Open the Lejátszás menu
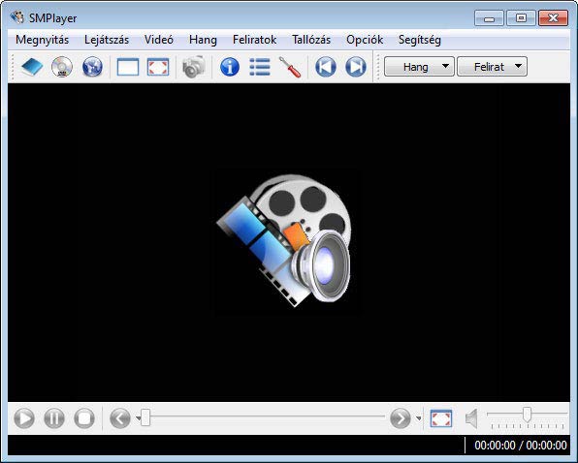 [107, 40]
